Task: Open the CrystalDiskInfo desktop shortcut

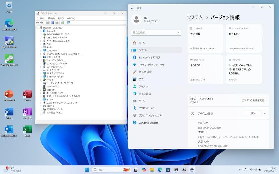Action: point(9,43)
